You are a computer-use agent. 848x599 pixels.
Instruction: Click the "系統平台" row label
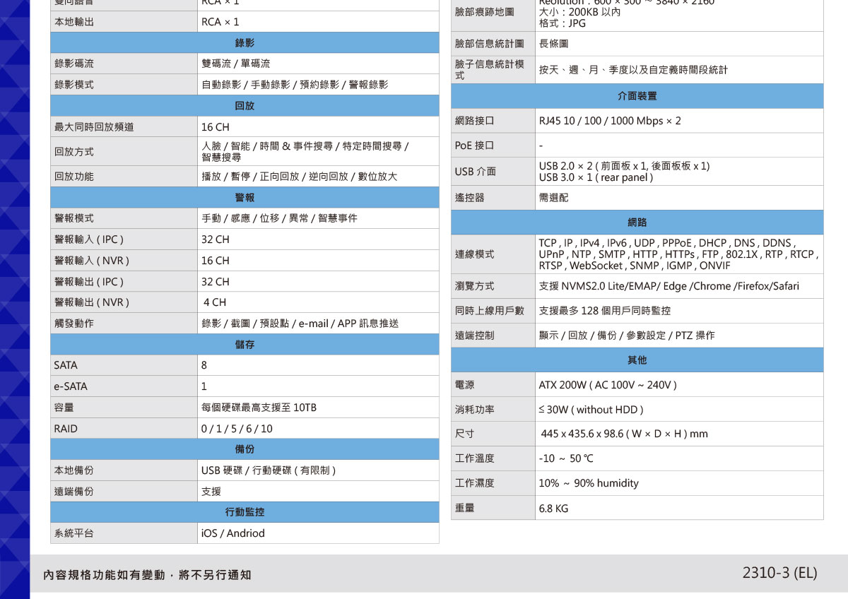coord(74,533)
